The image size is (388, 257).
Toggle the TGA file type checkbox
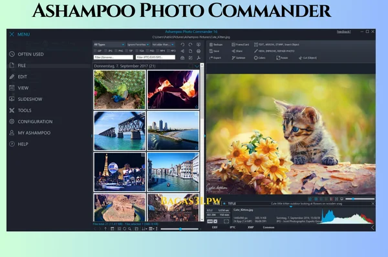click(x=137, y=50)
